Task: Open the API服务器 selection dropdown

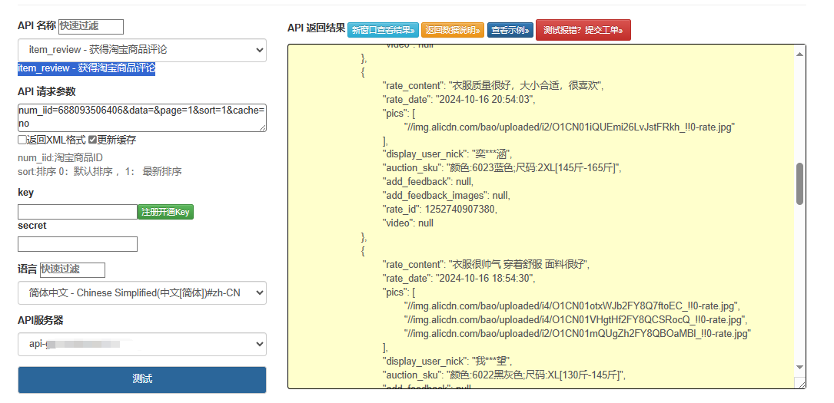Action: tap(142, 344)
